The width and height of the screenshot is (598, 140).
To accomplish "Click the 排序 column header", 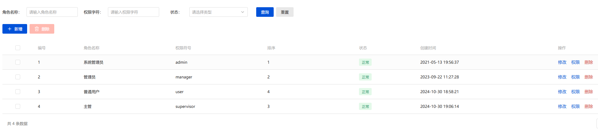I will 271,48.
